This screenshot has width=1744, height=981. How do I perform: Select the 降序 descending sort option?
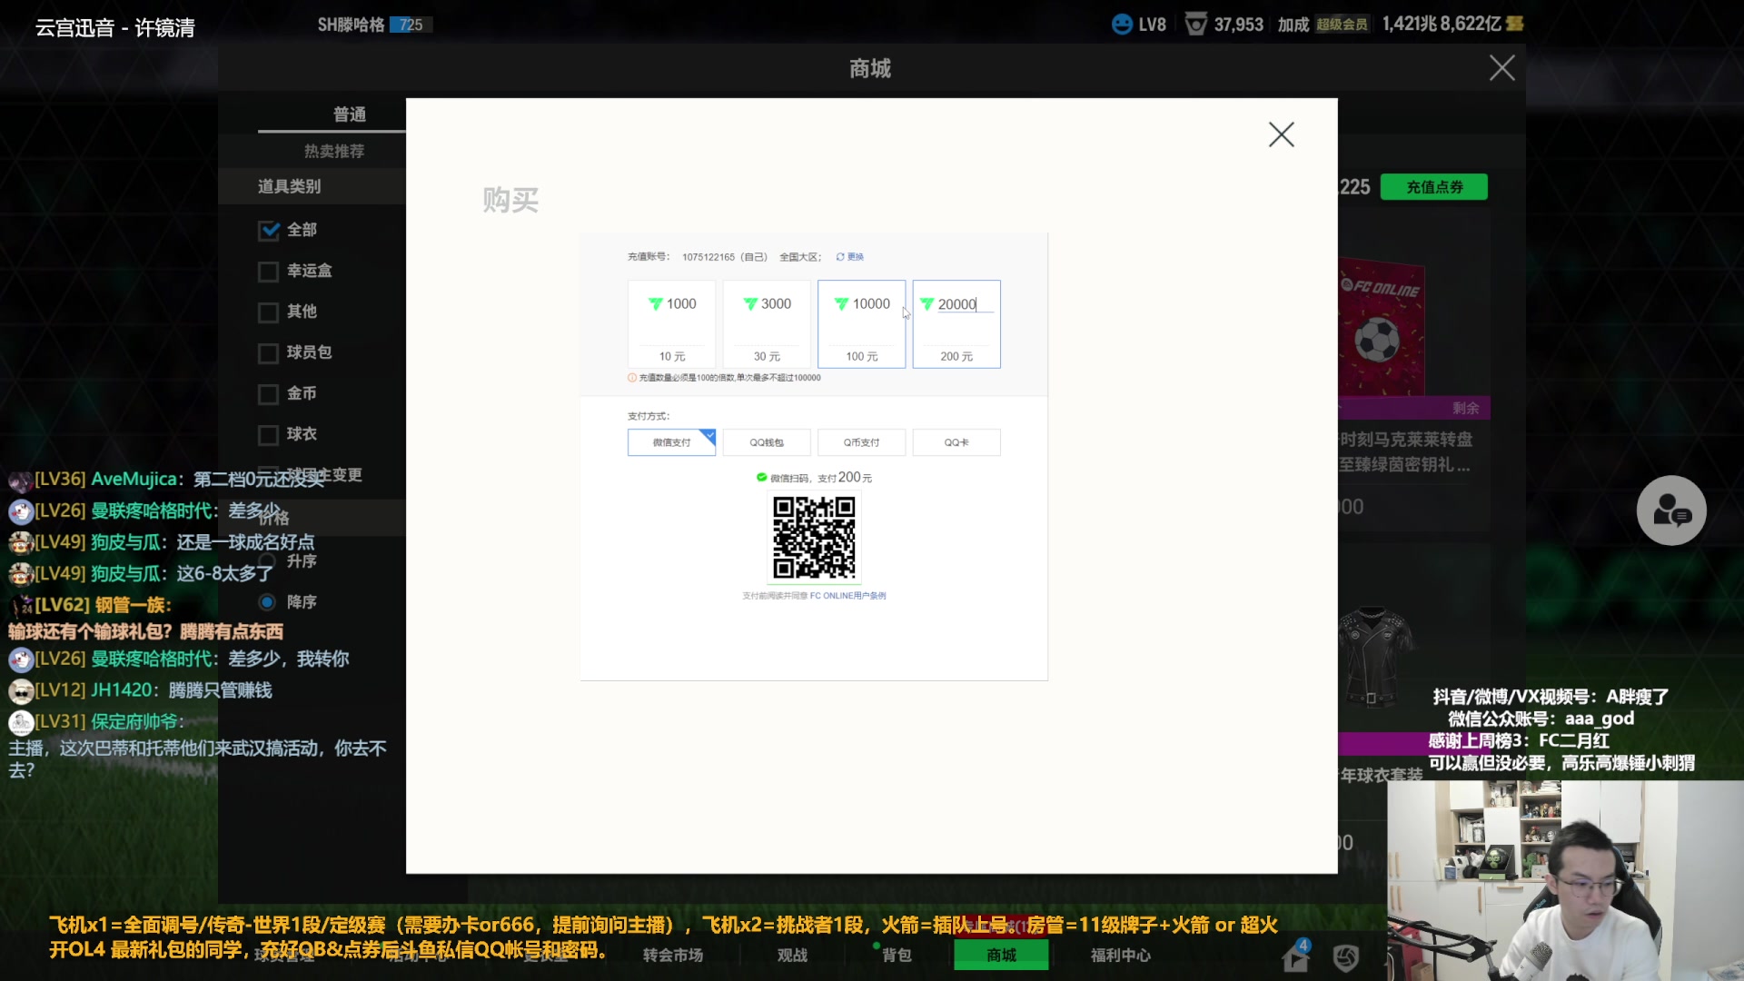[x=266, y=601]
